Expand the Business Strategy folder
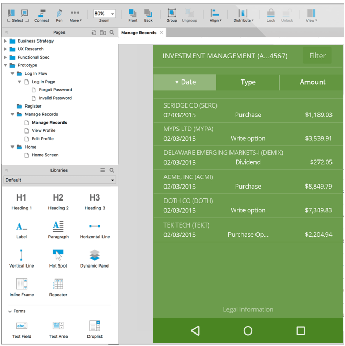The width and height of the screenshot is (345, 346). pos(6,41)
